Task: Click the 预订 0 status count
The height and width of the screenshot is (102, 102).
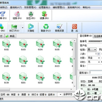Action: pyautogui.click(x=35, y=95)
